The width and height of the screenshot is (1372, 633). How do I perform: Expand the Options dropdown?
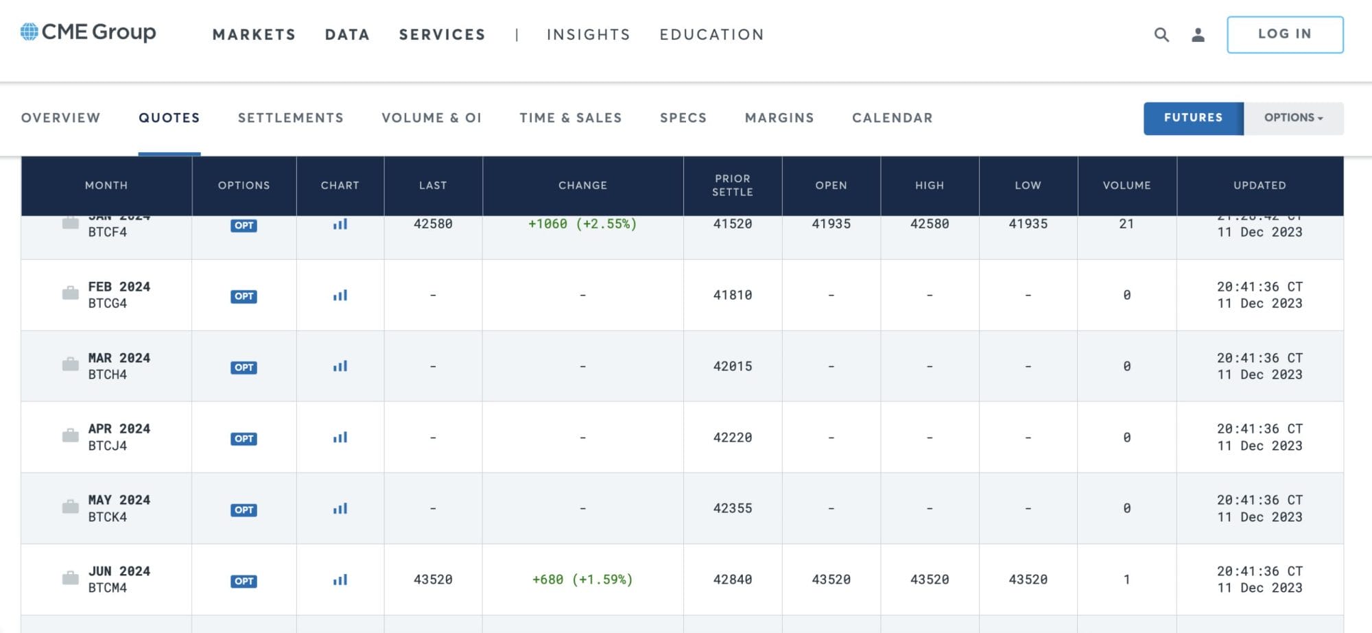(1293, 118)
